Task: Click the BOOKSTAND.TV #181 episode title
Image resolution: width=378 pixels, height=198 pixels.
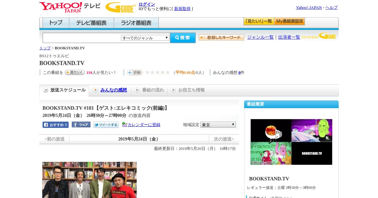Action: [x=106, y=108]
